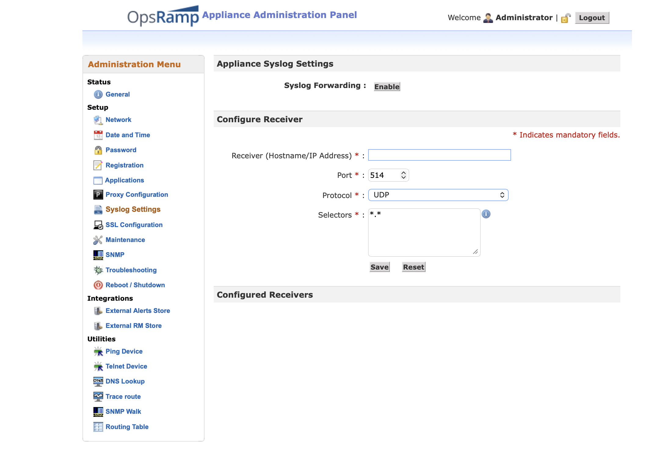Image resolution: width=657 pixels, height=470 pixels.
Task: Click the Maintenance tools icon
Action: [98, 240]
